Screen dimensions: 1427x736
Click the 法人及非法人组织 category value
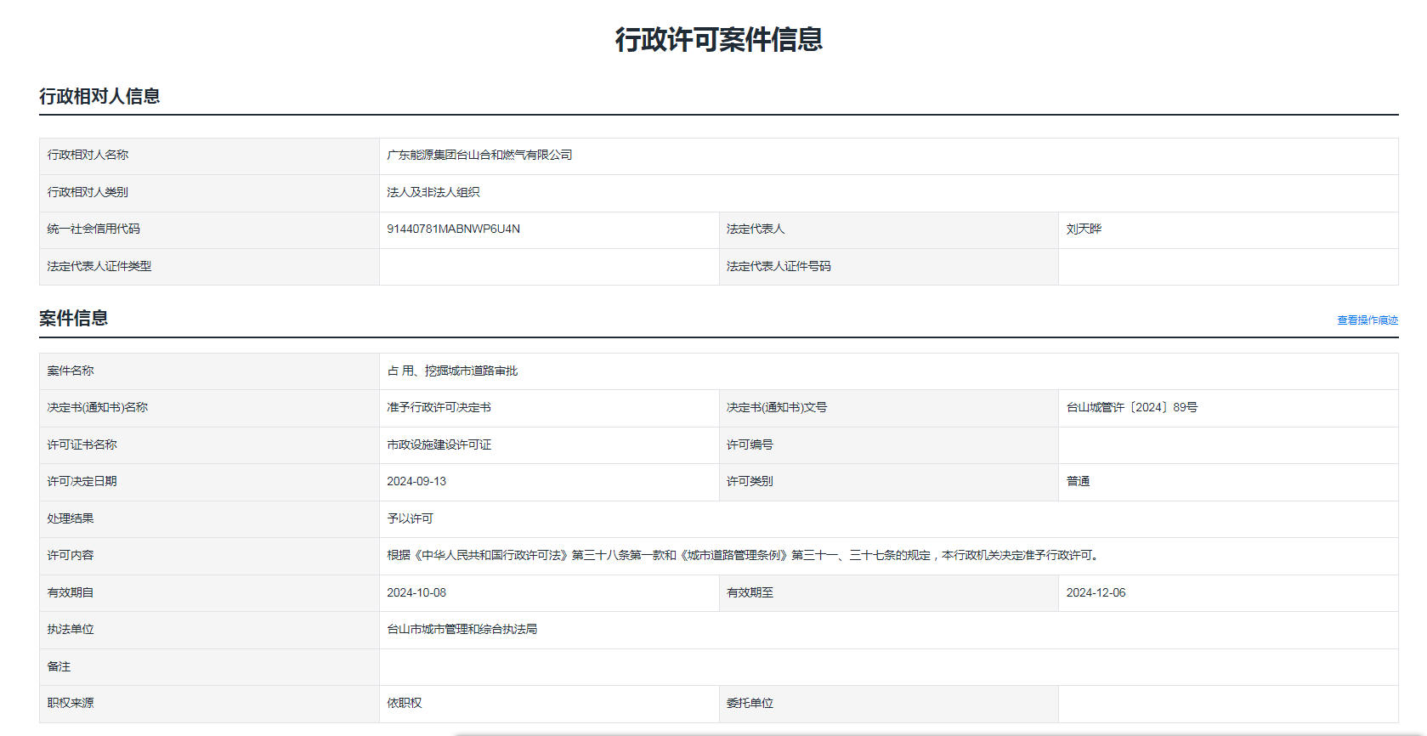pos(433,193)
